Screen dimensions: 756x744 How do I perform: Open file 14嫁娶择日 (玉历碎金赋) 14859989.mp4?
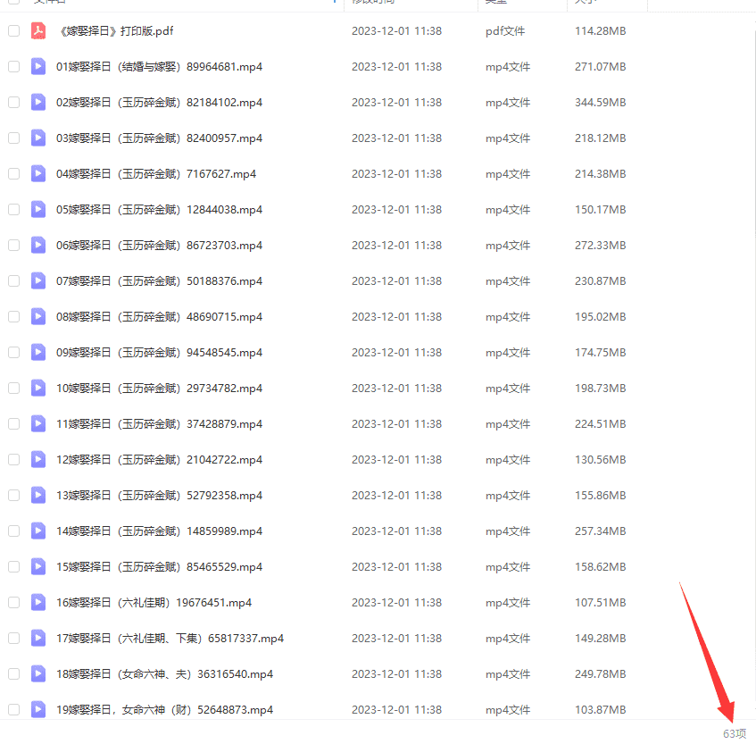point(159,531)
